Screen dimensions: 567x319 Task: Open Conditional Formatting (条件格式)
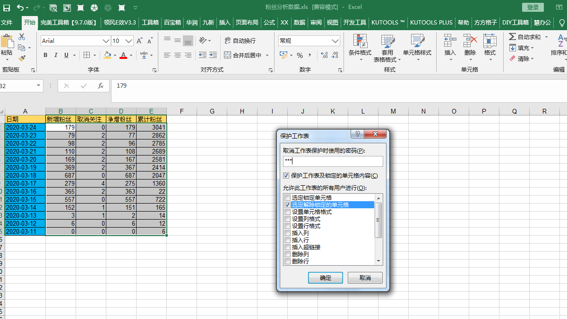[x=360, y=48]
